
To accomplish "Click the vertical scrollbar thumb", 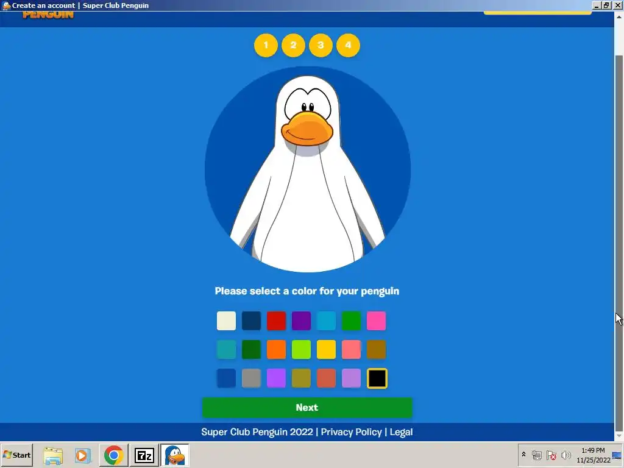I will [x=619, y=243].
